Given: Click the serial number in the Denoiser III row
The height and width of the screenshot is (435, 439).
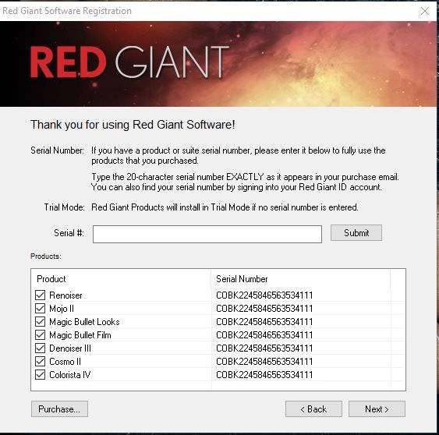Looking at the screenshot, I should coord(264,348).
